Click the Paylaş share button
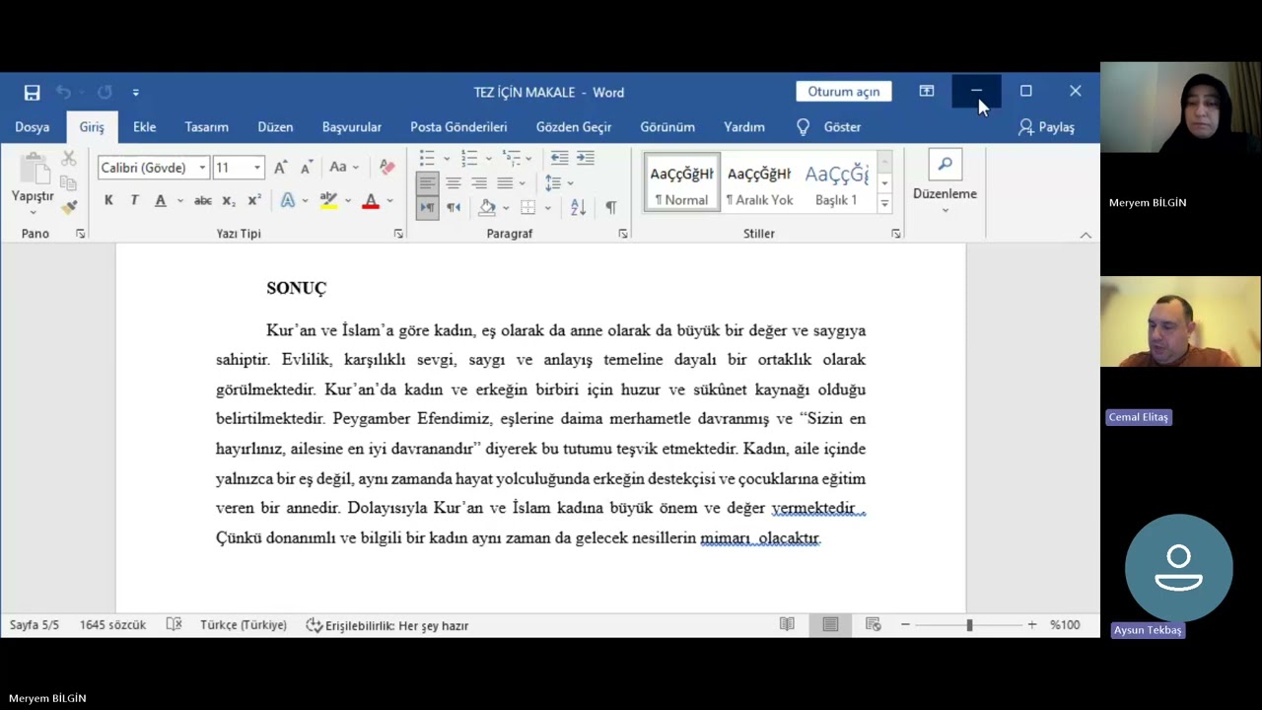Viewport: 1262px width, 710px height. [1046, 127]
